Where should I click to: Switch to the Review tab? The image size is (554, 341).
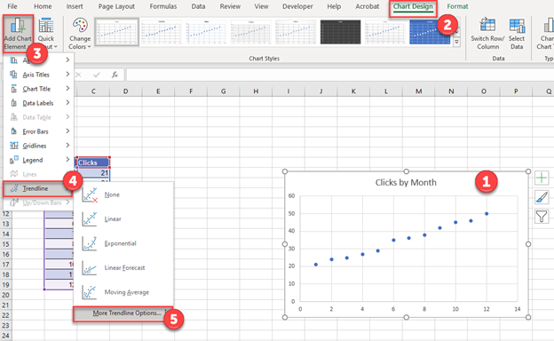pos(230,6)
